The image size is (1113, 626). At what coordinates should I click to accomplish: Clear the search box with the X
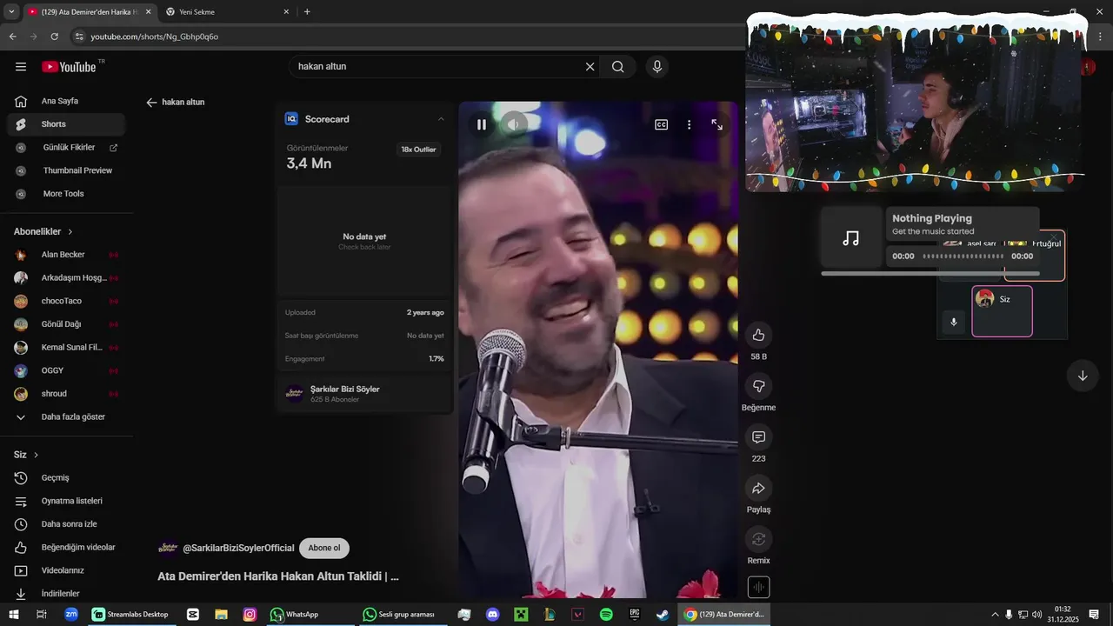click(x=590, y=67)
